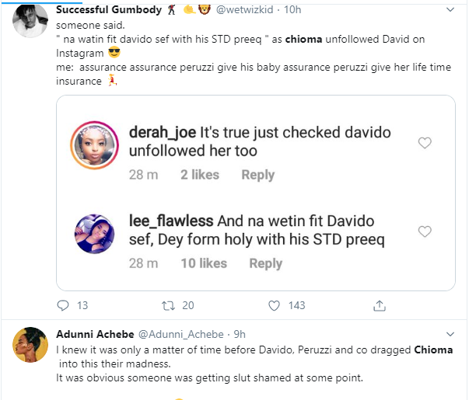Like derah_joe's Instagram comment
Image resolution: width=469 pixels, height=400 pixels.
(425, 143)
